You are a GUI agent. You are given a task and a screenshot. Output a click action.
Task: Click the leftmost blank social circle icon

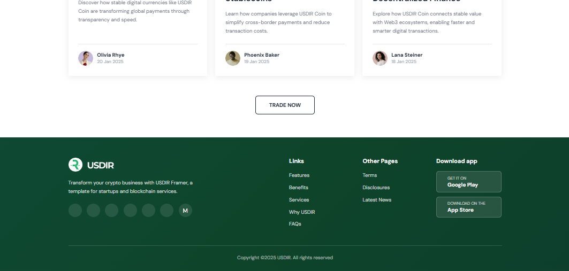(x=75, y=211)
